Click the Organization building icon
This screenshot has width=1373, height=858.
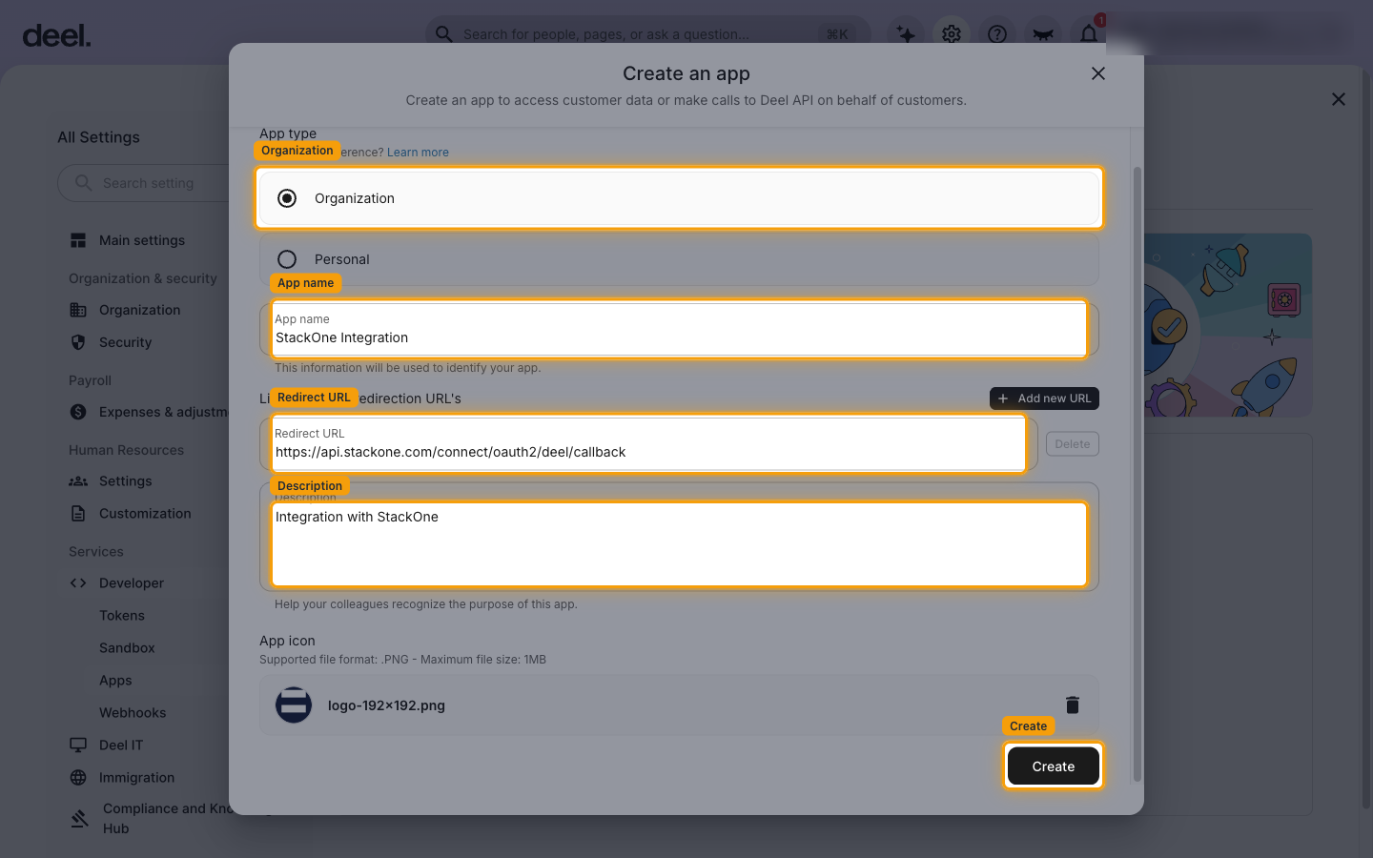pyautogui.click(x=78, y=310)
